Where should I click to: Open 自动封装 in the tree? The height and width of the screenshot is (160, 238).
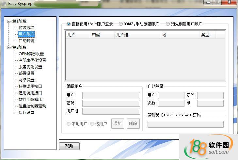click(26, 41)
